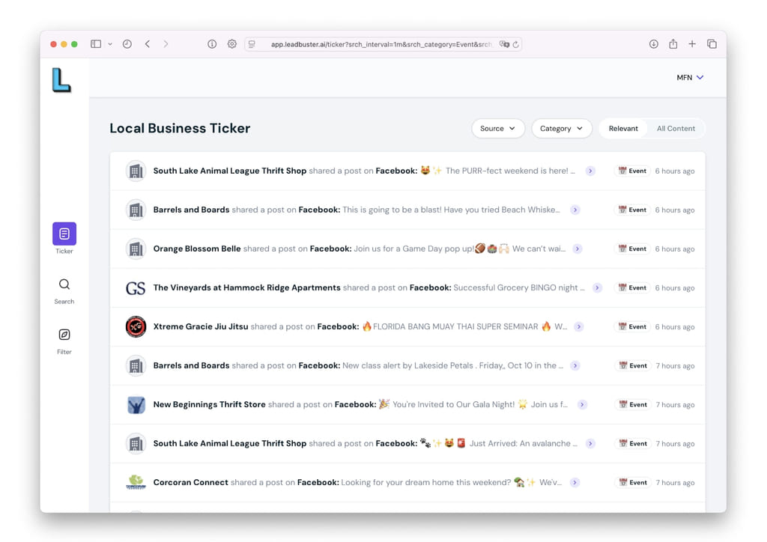767x542 pixels.
Task: Click the LeadBuster L logo
Action: [x=61, y=80]
